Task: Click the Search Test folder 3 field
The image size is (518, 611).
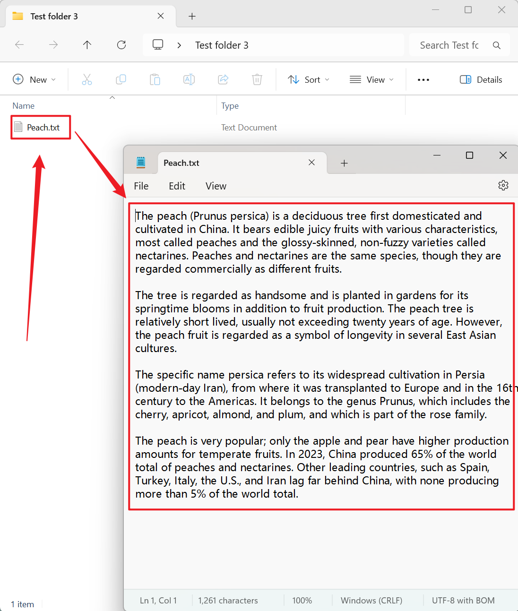Action: click(449, 45)
